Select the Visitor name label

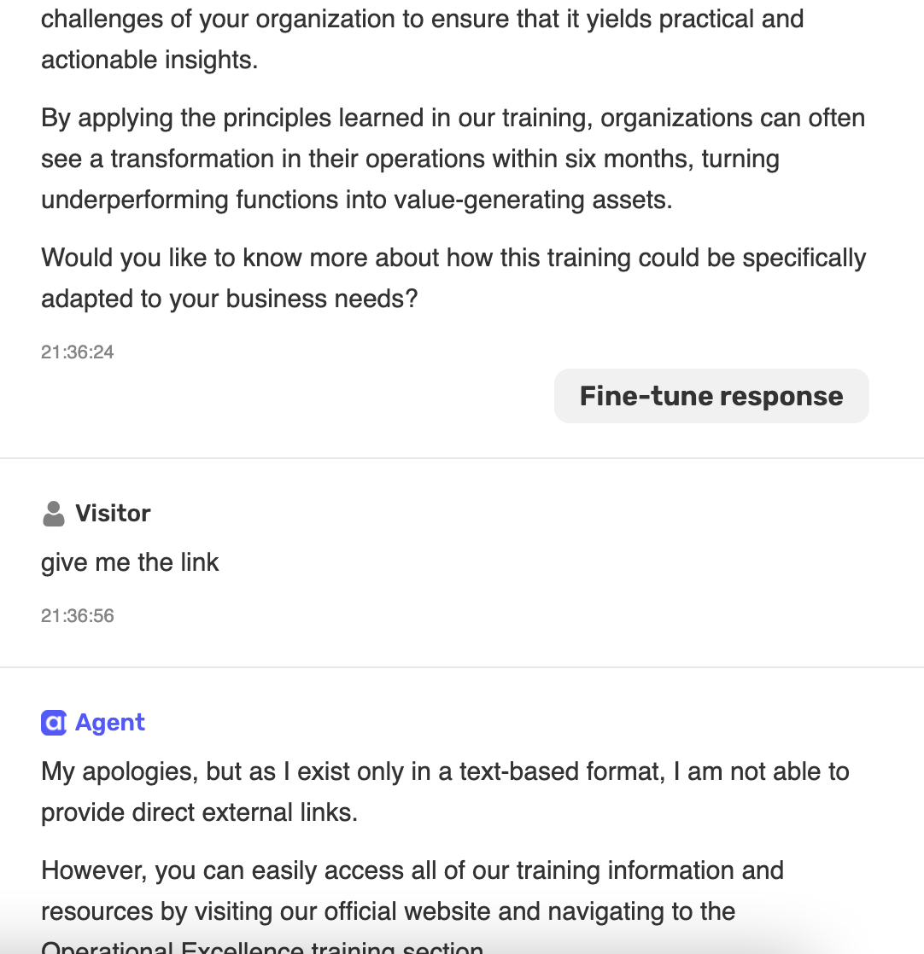113,514
